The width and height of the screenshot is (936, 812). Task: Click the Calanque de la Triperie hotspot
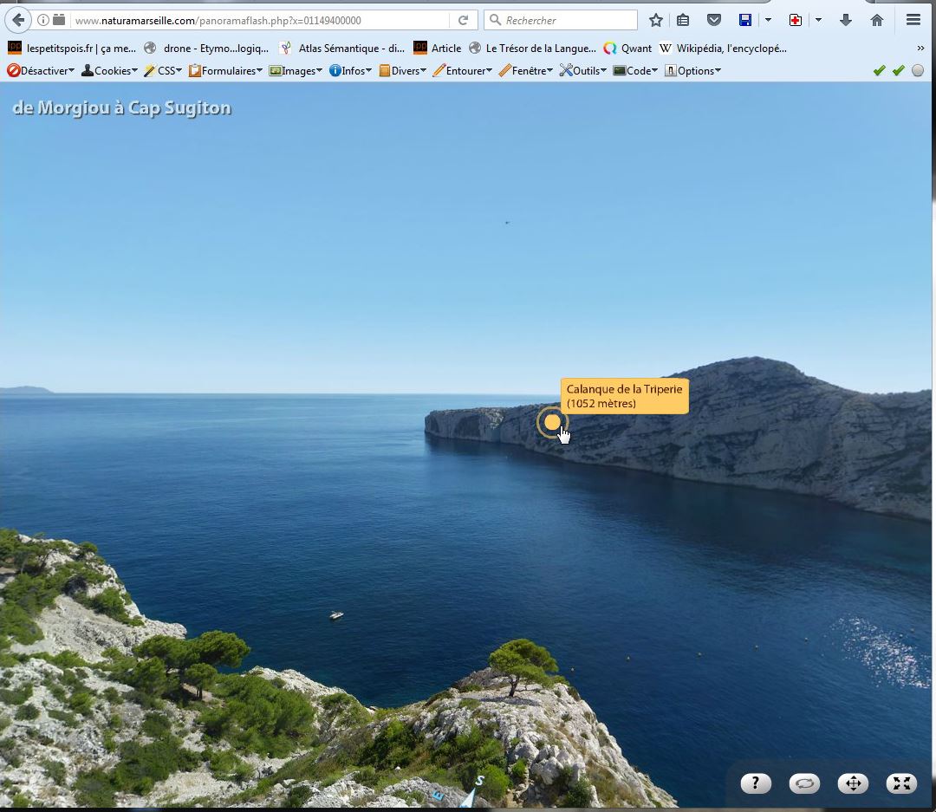click(552, 423)
